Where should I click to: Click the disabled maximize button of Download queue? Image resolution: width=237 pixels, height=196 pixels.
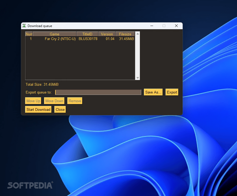pyautogui.click(x=164, y=26)
